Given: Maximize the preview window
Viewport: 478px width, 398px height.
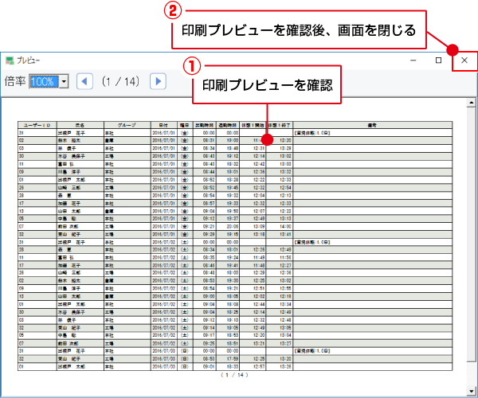Looking at the screenshot, I should point(438,60).
